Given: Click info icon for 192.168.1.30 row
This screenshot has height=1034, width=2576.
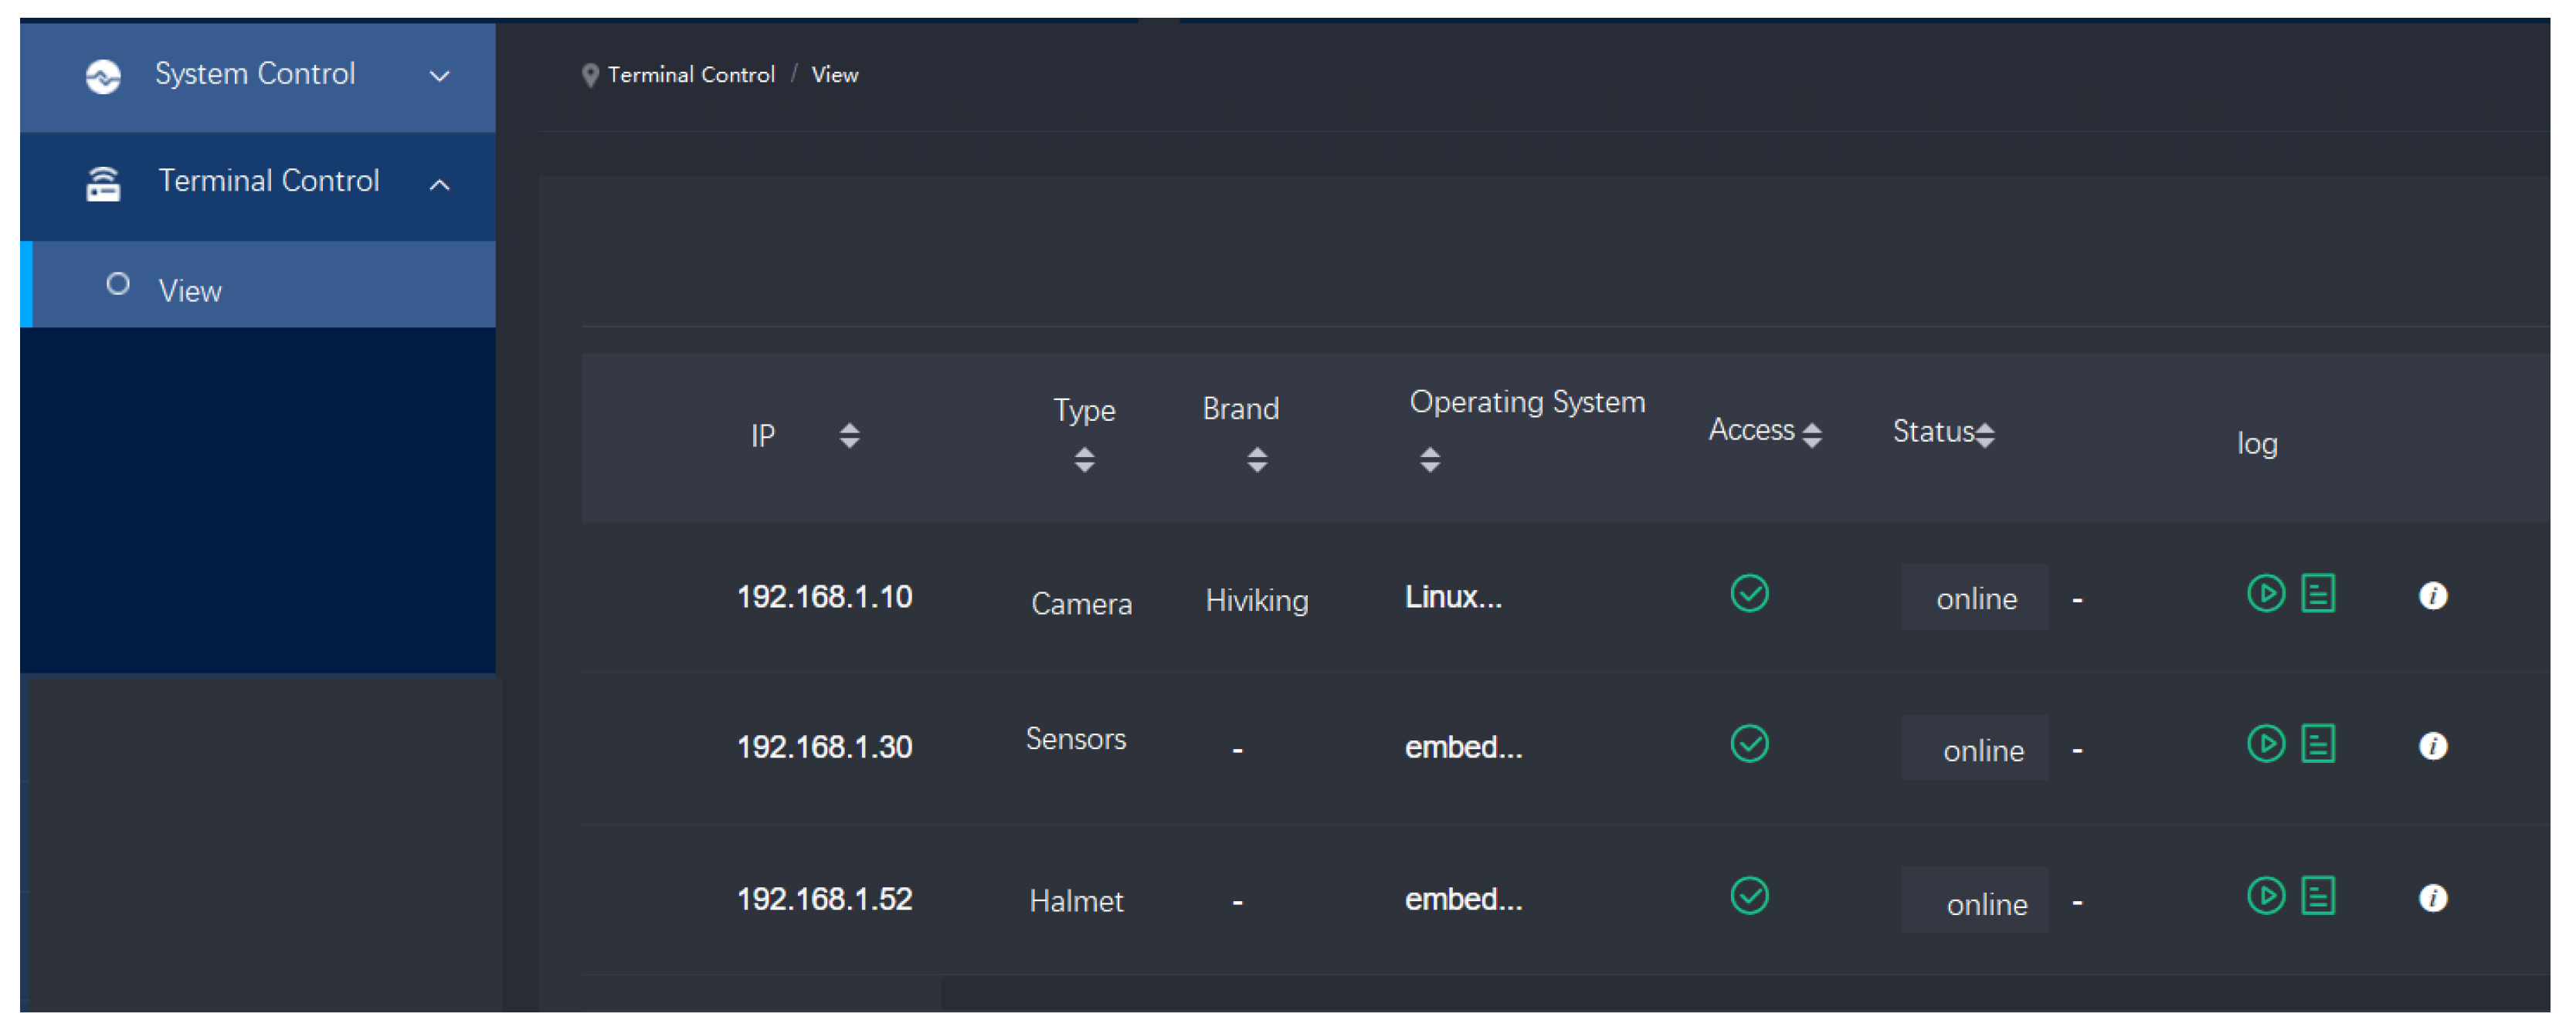Looking at the screenshot, I should [2432, 746].
